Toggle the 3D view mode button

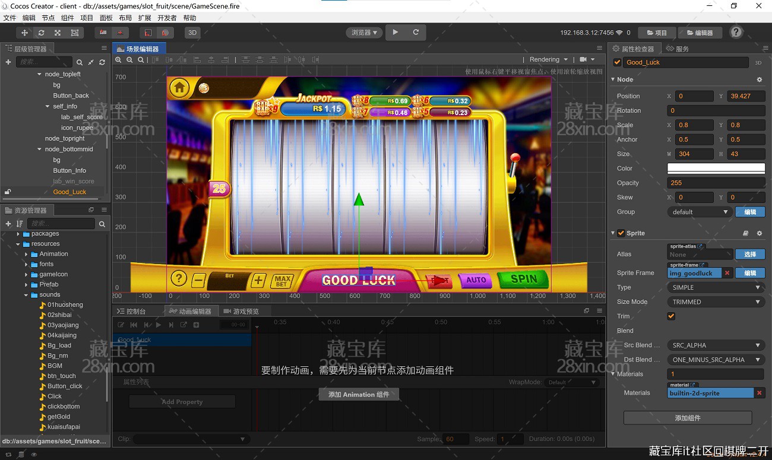coord(192,33)
